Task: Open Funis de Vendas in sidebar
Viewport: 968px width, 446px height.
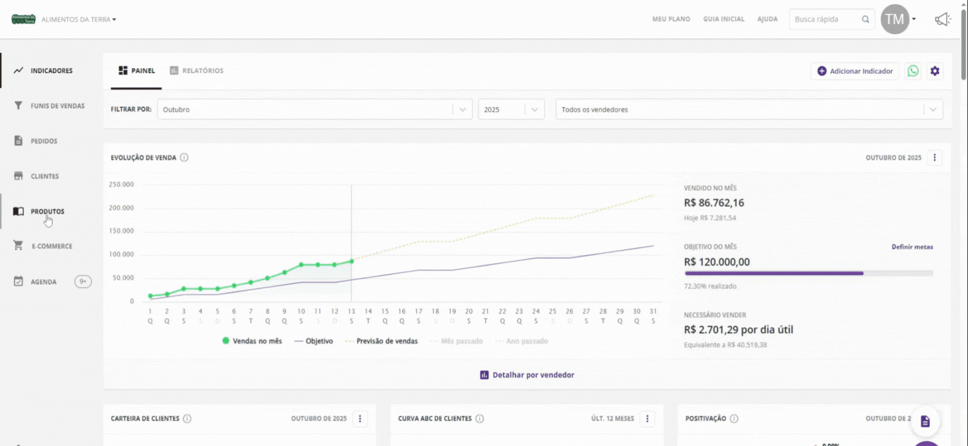Action: click(x=57, y=106)
